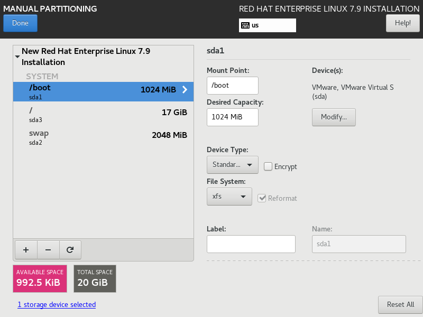This screenshot has height=317, width=423.
Task: Click the us keyboard layout selector
Action: [268, 25]
